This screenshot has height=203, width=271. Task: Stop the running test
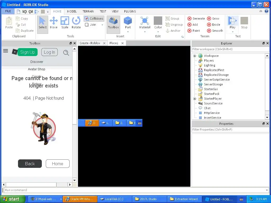(244, 23)
